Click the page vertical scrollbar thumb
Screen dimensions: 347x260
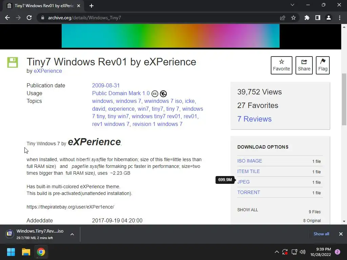click(x=344, y=99)
